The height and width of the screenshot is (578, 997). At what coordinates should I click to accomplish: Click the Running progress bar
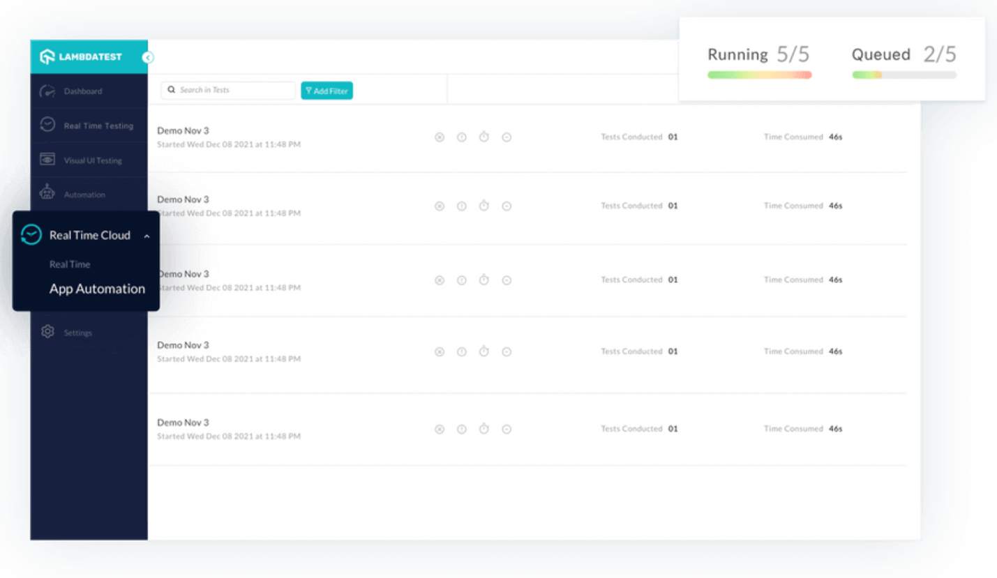759,75
